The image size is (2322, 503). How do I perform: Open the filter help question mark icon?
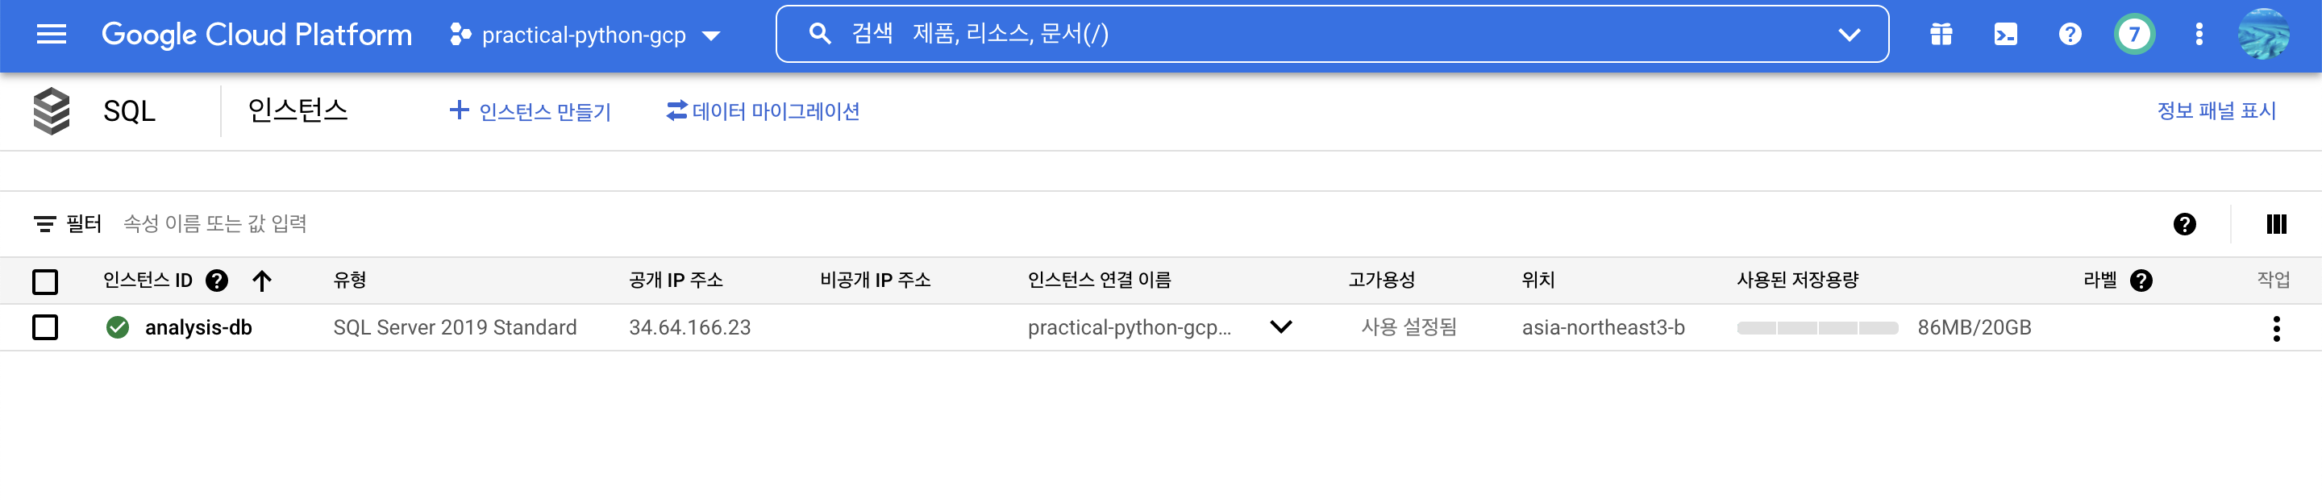(x=2184, y=223)
